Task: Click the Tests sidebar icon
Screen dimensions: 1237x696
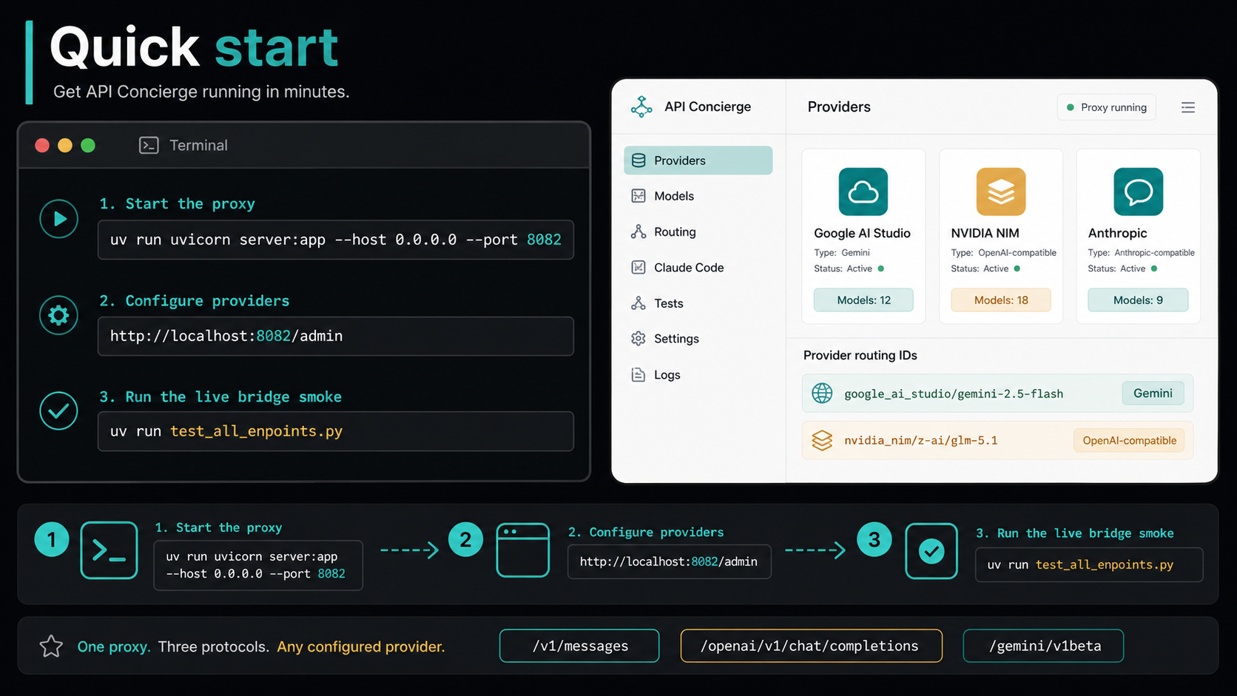Action: [x=638, y=303]
